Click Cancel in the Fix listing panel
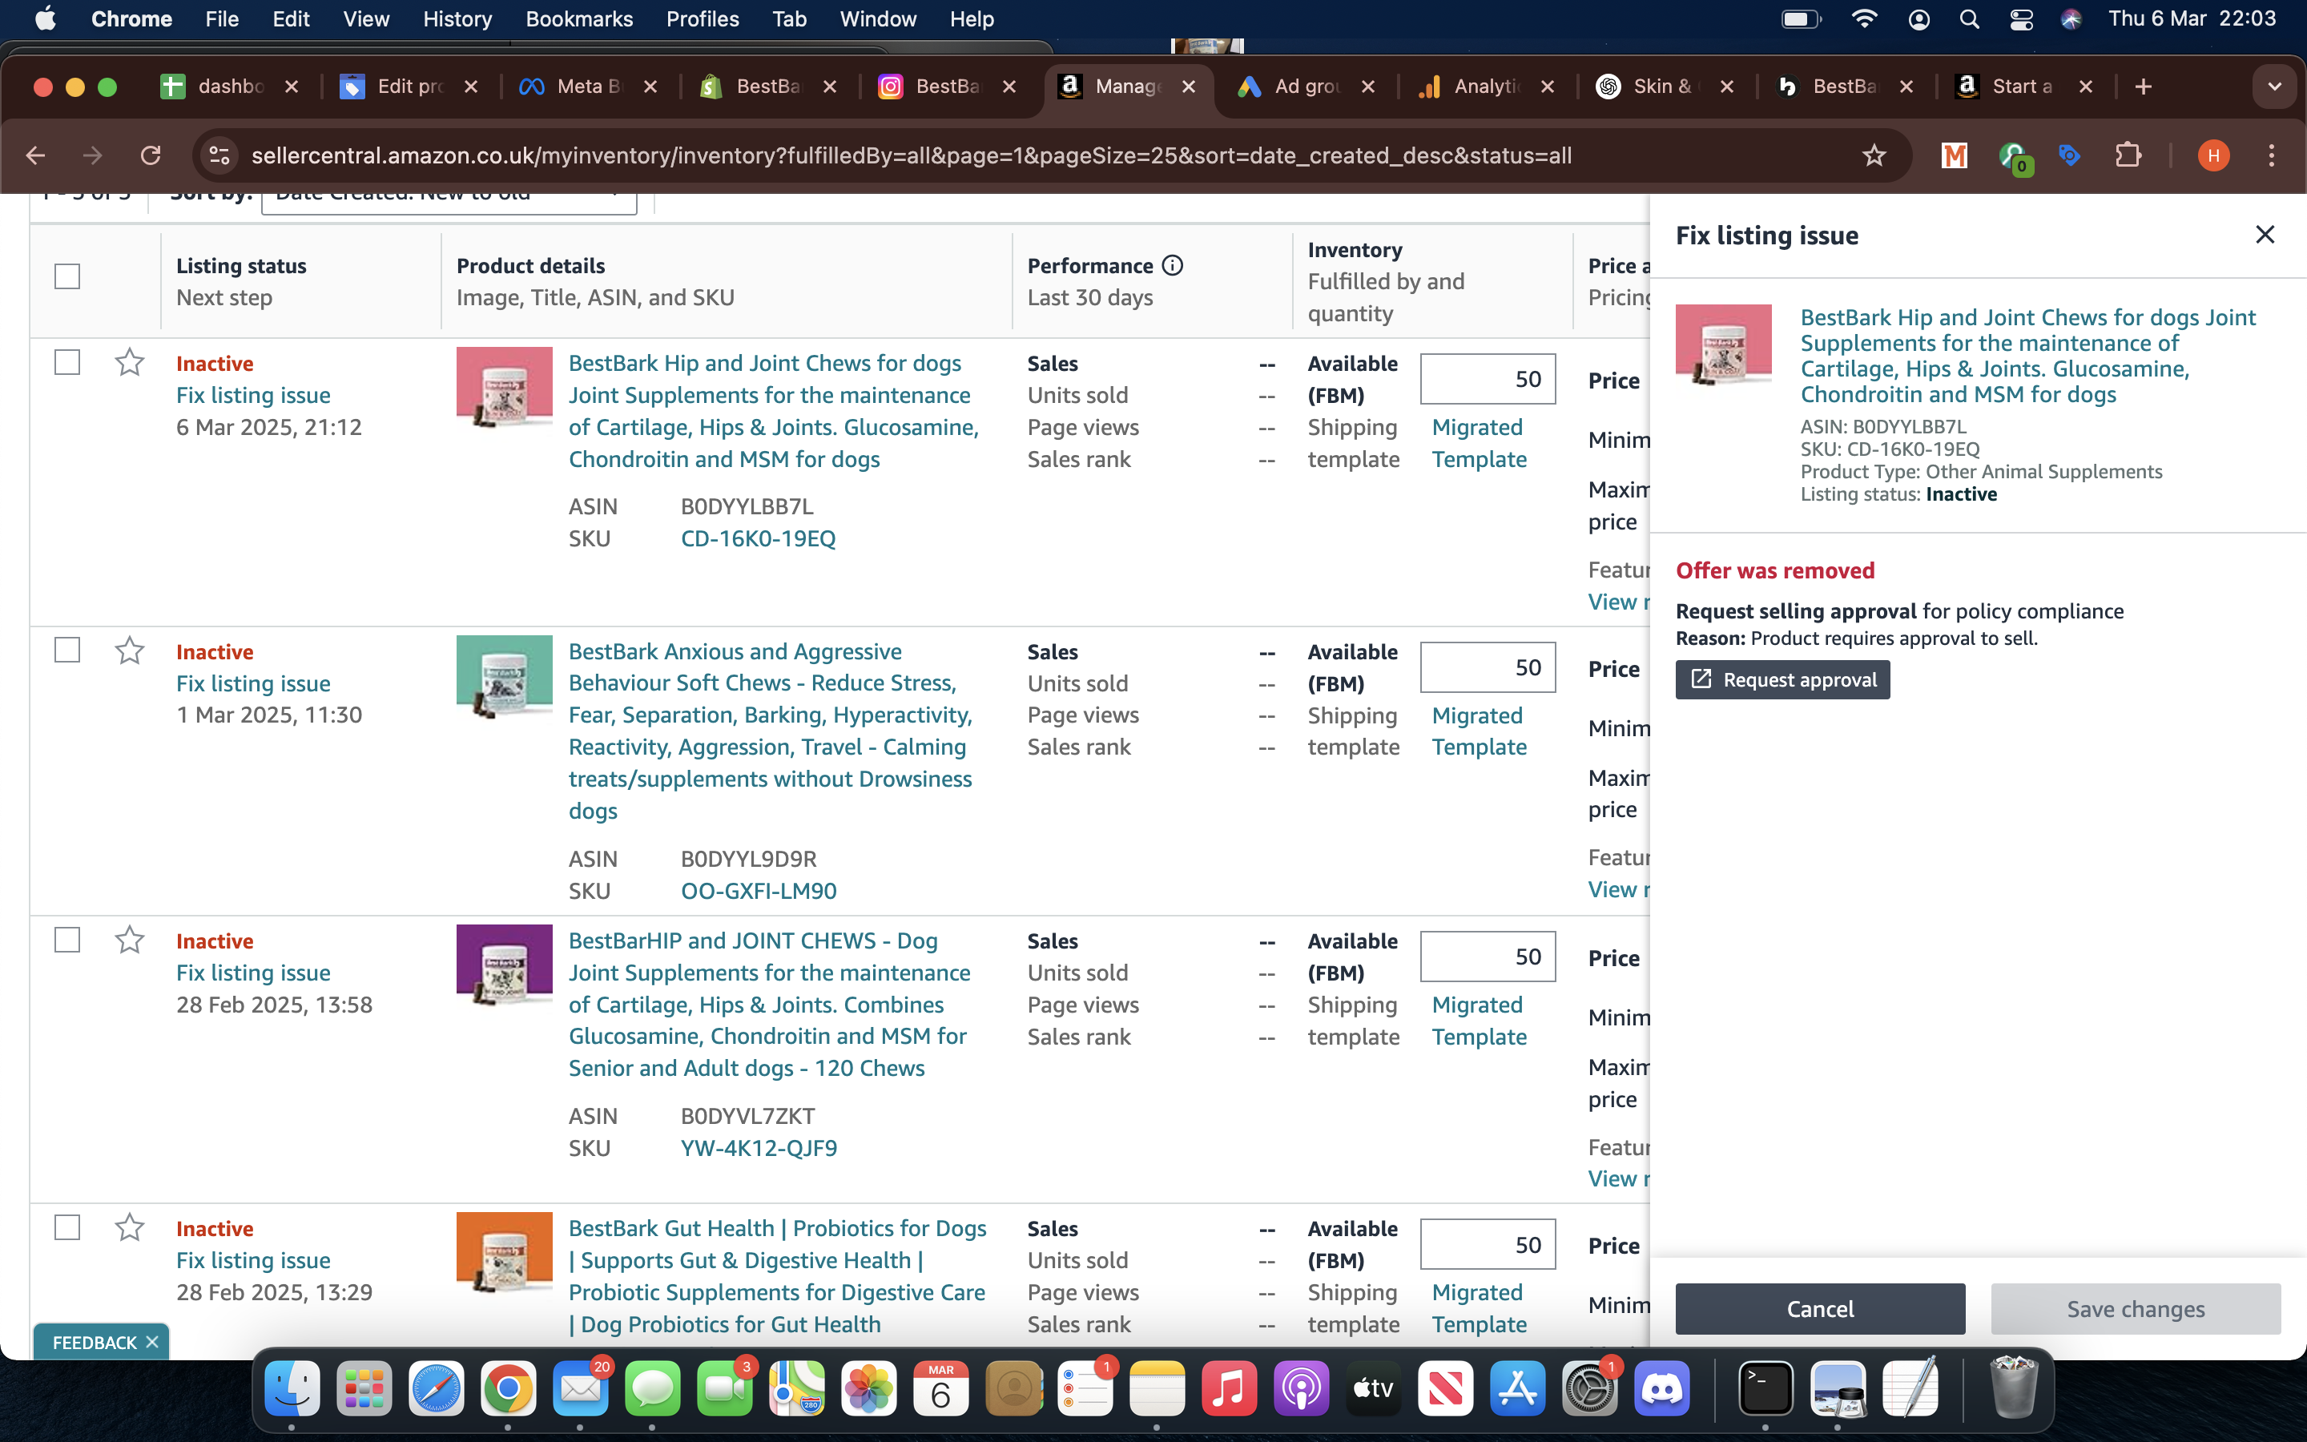Screen dimensions: 2307x1442 1820,1308
